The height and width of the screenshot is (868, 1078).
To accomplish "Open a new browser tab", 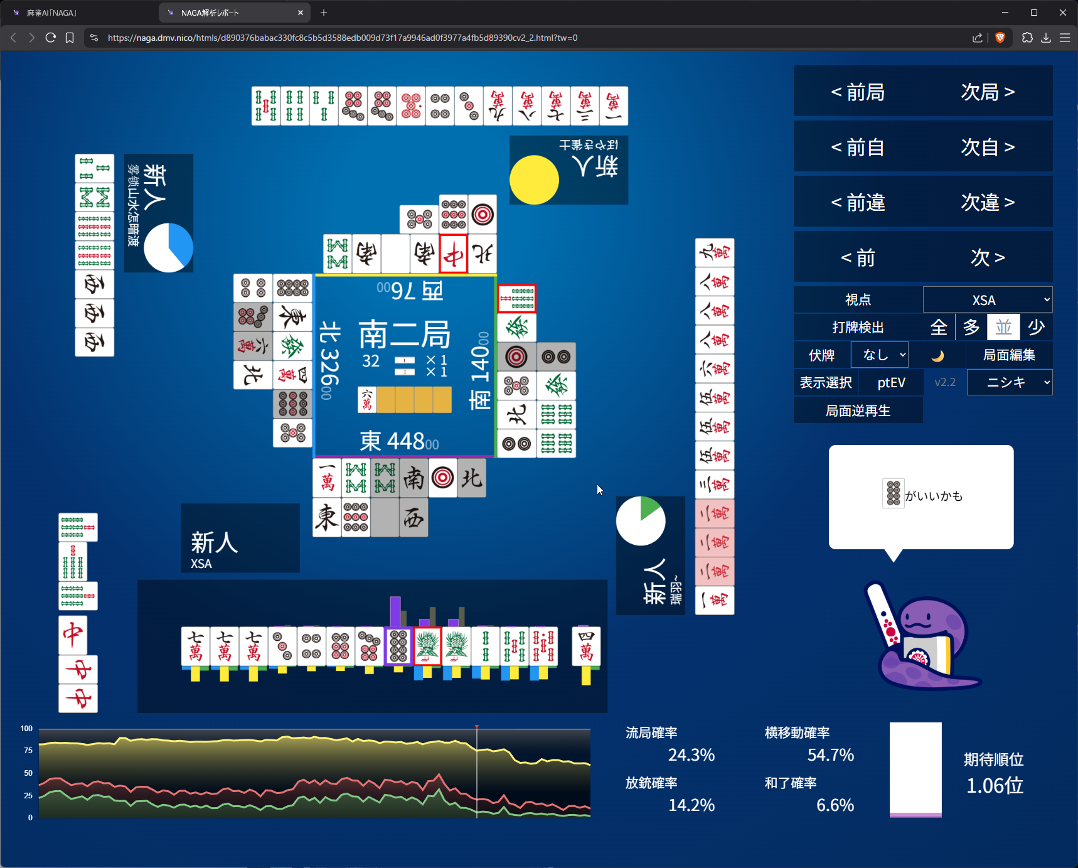I will pos(324,13).
